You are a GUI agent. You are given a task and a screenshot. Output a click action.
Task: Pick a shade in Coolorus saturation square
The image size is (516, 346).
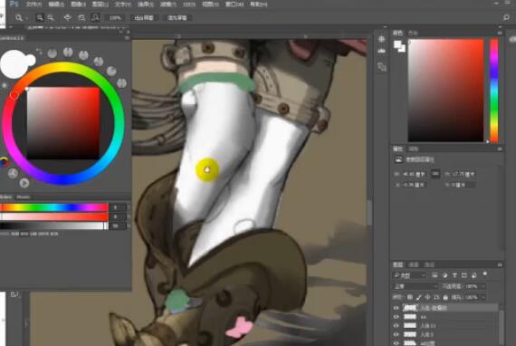[63, 123]
